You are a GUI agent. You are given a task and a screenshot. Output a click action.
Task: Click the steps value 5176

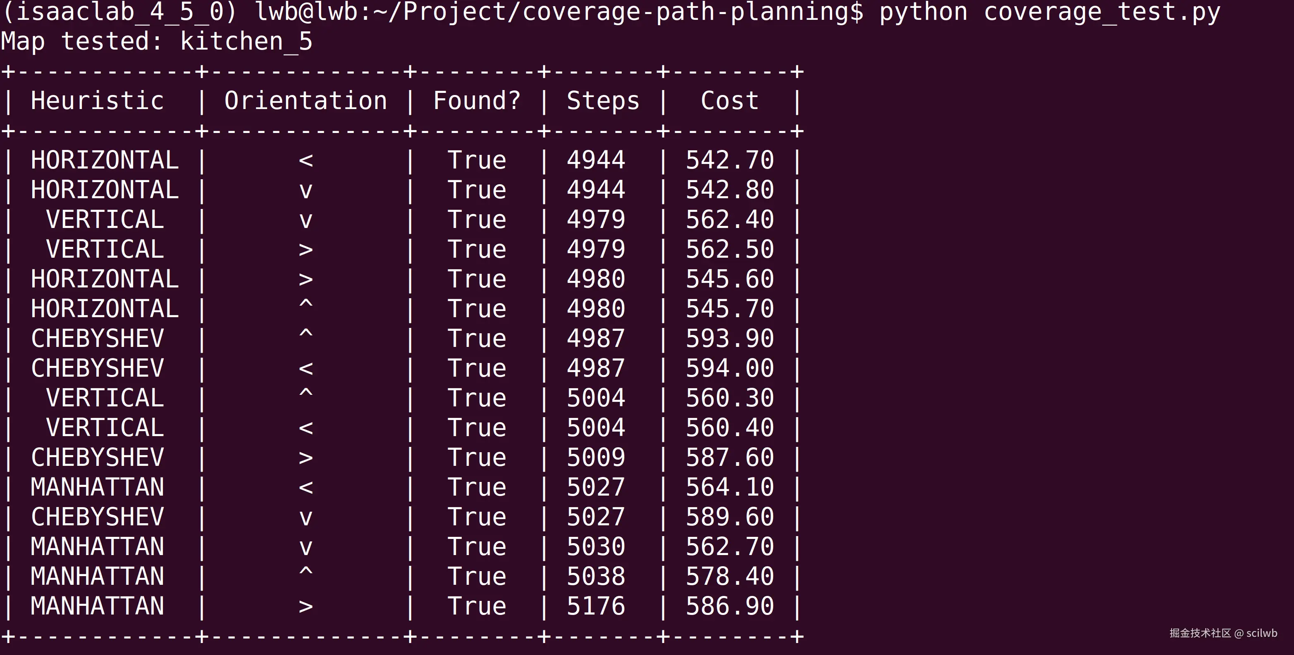click(x=596, y=606)
